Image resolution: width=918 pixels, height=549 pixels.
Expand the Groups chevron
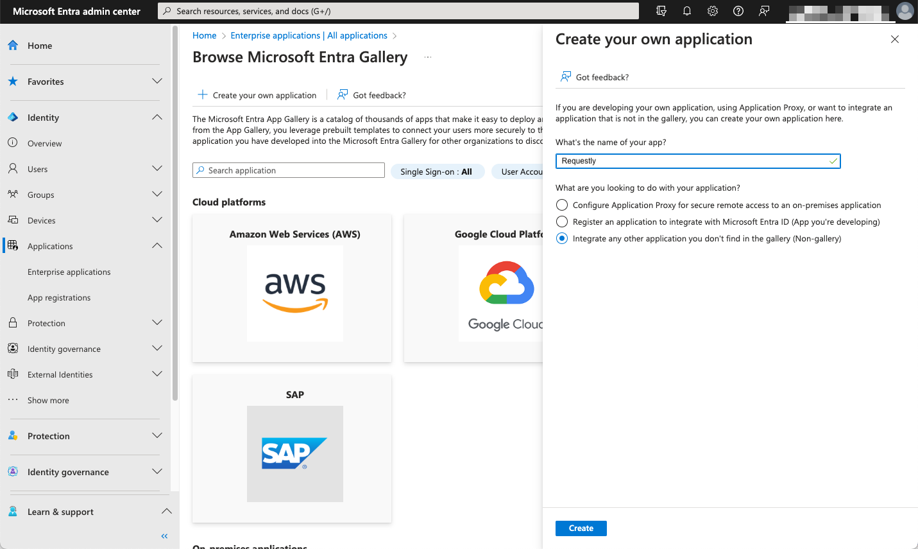157,194
